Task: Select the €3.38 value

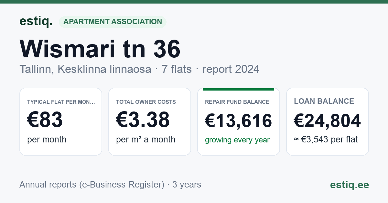Action: tap(143, 120)
